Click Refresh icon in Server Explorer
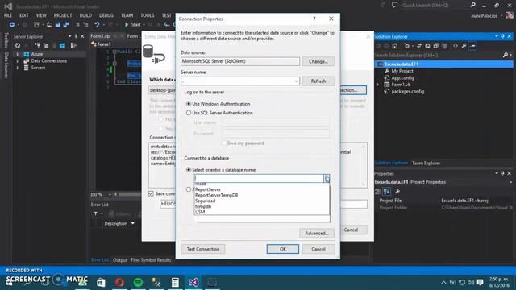This screenshot has width=516, height=290. click(x=18, y=46)
